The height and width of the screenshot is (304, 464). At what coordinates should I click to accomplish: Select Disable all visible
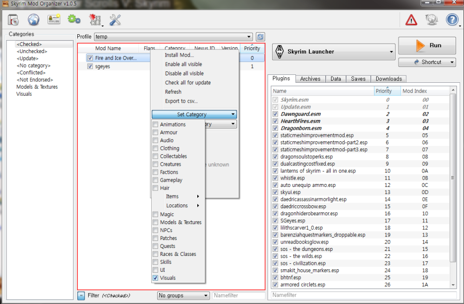[x=184, y=73]
